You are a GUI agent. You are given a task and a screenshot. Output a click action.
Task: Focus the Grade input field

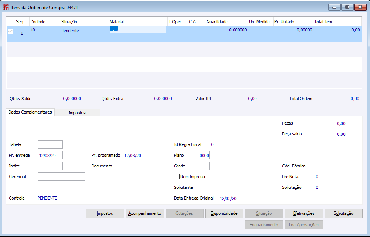pyautogui.click(x=203, y=166)
